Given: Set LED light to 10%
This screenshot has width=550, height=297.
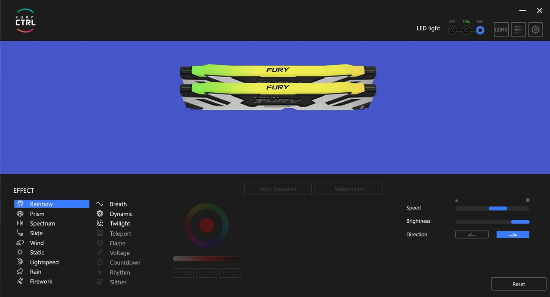Looking at the screenshot, I should (466, 30).
